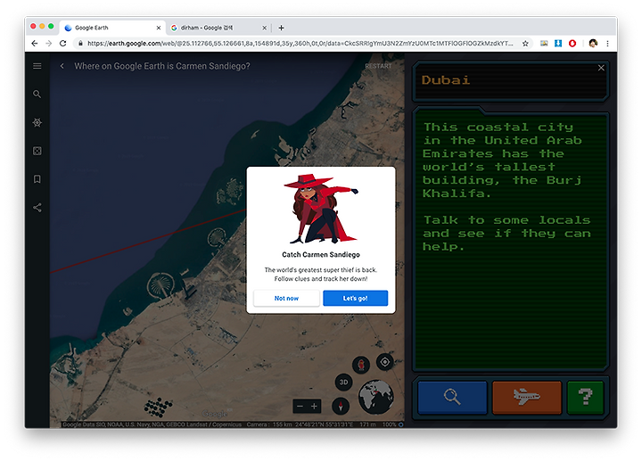This screenshot has width=642, height=461.
Task: Click the Carmen Sandiego illustration
Action: 321,209
